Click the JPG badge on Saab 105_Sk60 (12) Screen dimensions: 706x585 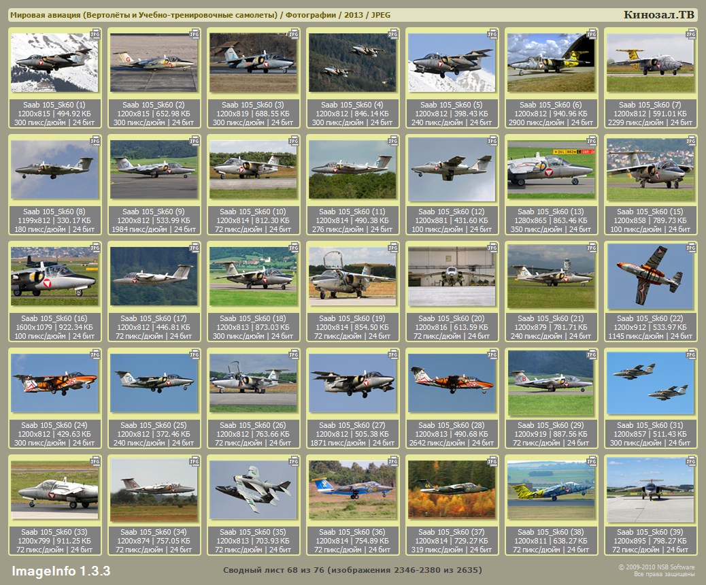click(x=492, y=141)
